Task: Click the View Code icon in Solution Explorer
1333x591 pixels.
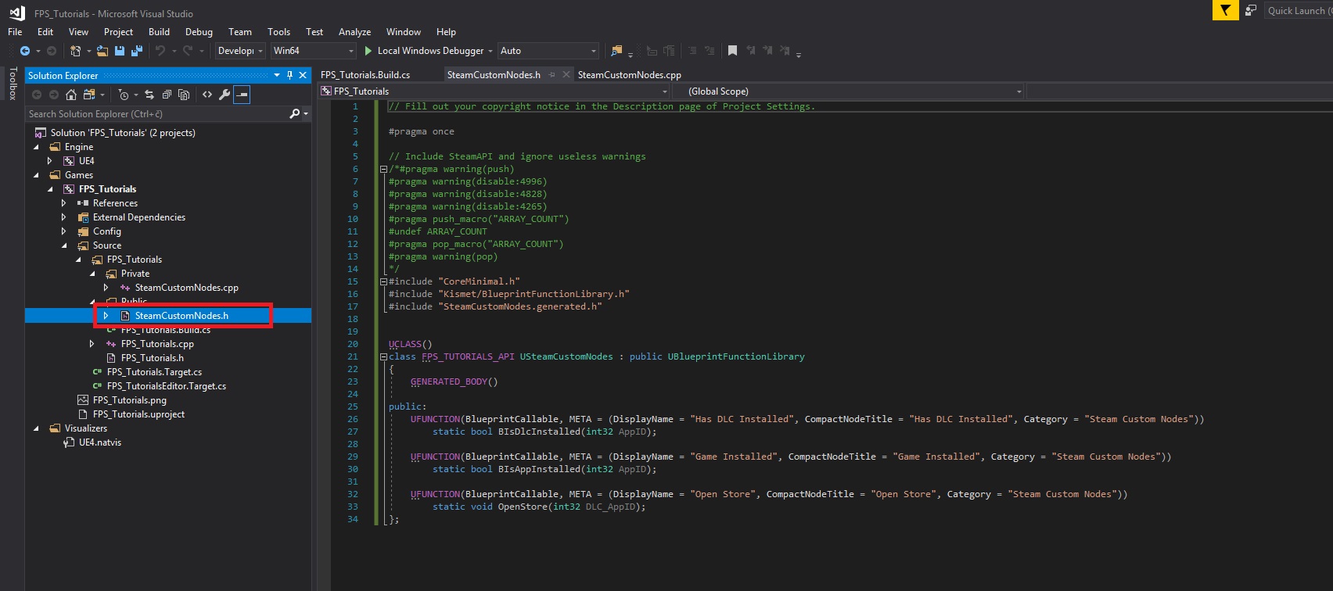Action: tap(207, 95)
